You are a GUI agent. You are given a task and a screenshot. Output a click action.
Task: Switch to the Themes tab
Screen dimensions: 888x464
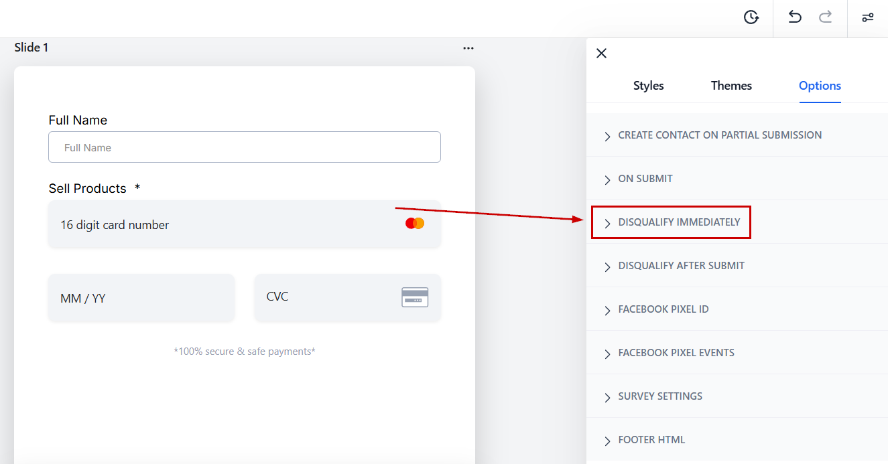[731, 86]
